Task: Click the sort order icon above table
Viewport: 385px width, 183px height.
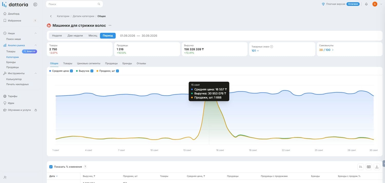Action: point(361,167)
